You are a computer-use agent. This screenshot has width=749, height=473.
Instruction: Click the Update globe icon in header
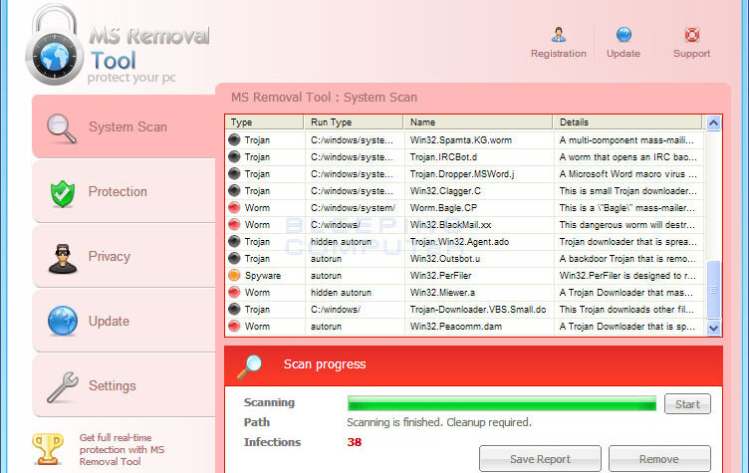click(624, 35)
